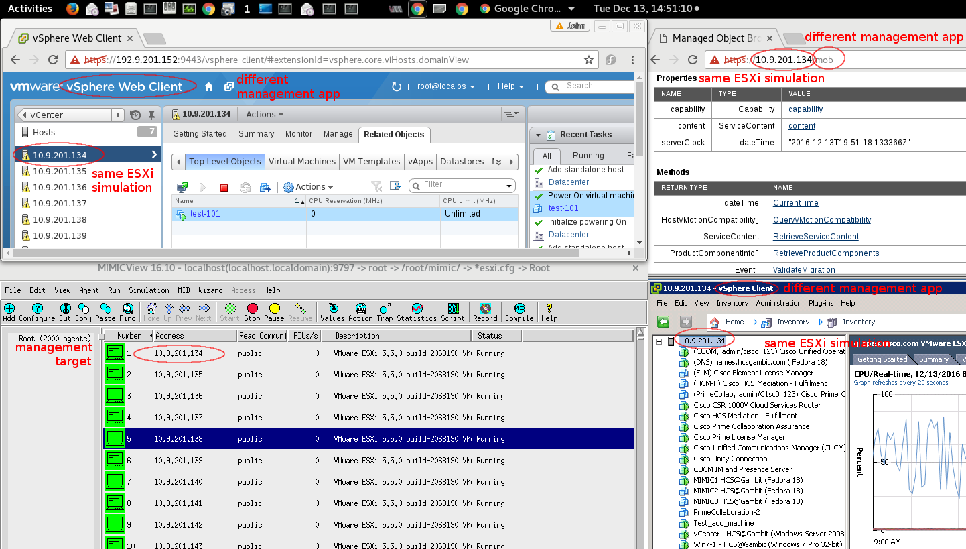Select the Running filter tab in Recent Tasks

(x=588, y=156)
